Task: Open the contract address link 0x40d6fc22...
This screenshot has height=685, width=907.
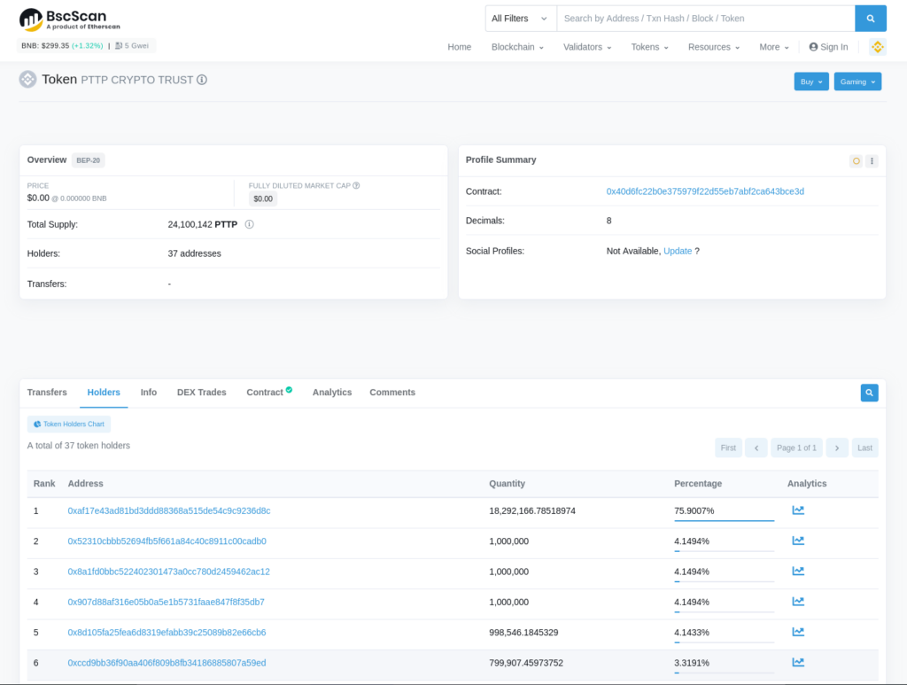Action: [705, 191]
